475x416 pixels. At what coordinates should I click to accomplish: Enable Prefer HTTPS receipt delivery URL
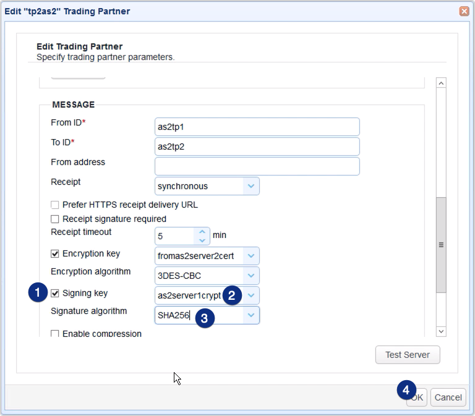tap(55, 205)
